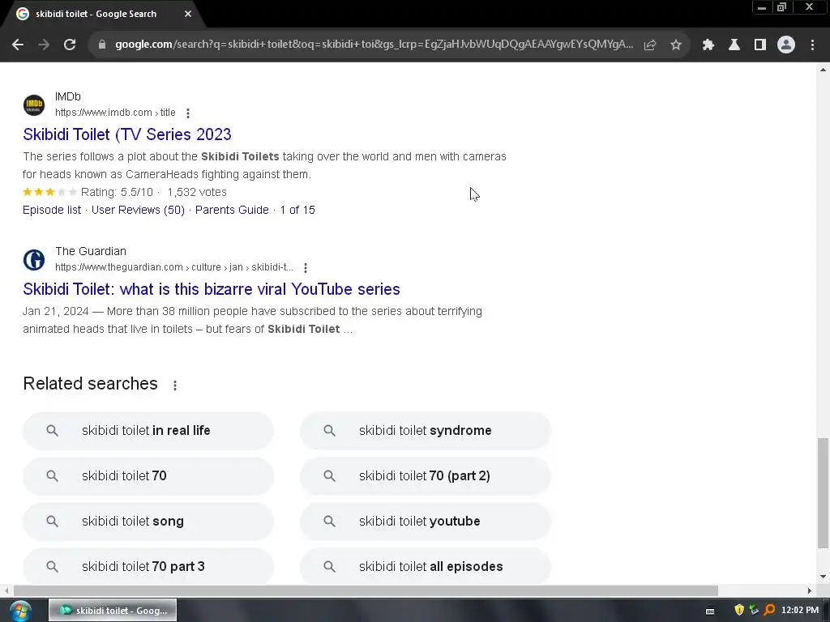Close the skibidi toilet search tab
The image size is (830, 622).
point(188,14)
